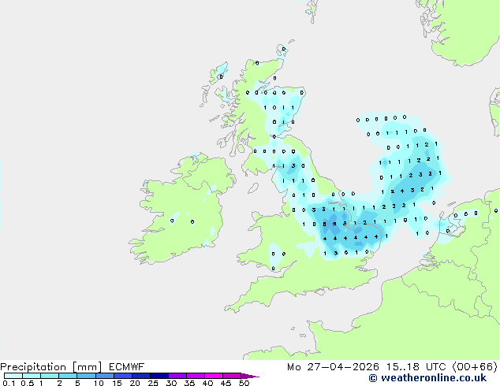
Task: Pick the 1–2 mm legend color box
Action: pyautogui.click(x=50, y=376)
